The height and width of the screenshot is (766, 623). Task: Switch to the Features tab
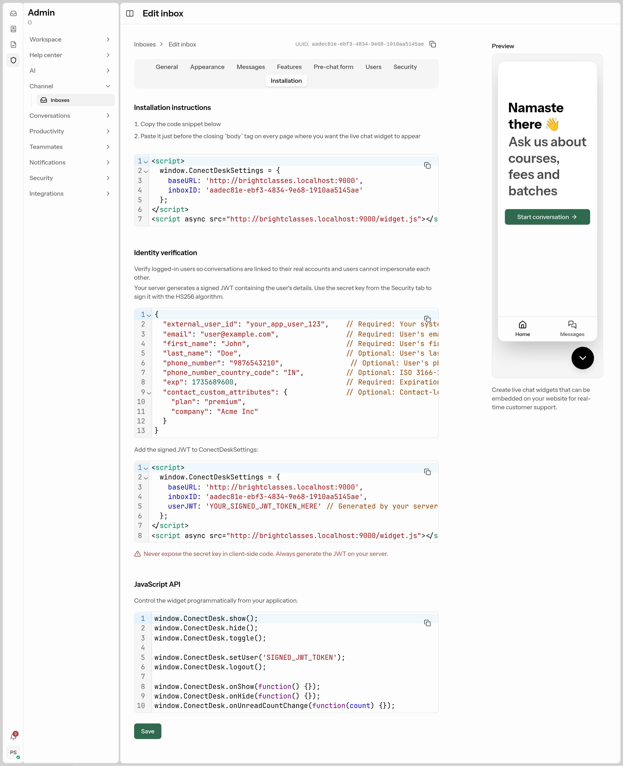point(289,67)
